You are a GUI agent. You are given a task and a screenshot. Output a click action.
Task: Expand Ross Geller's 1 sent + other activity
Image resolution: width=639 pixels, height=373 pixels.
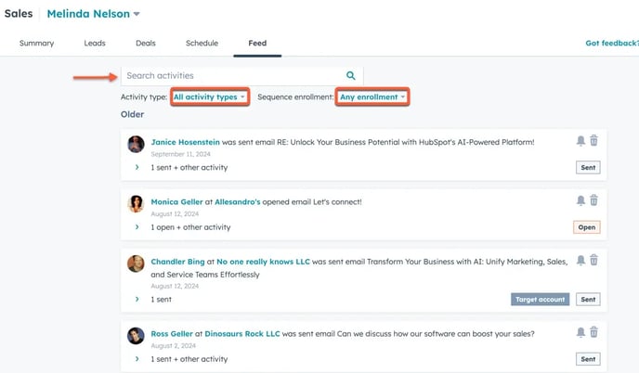tap(137, 359)
